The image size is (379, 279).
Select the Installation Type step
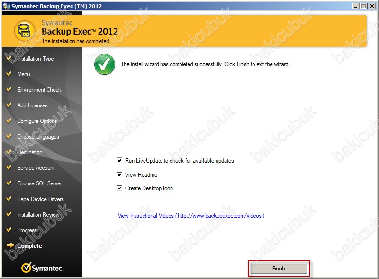(36, 59)
